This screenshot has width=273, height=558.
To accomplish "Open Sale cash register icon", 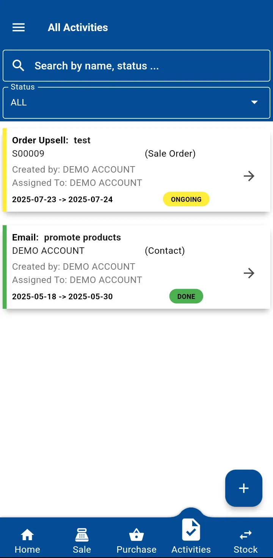I will pyautogui.click(x=82, y=535).
